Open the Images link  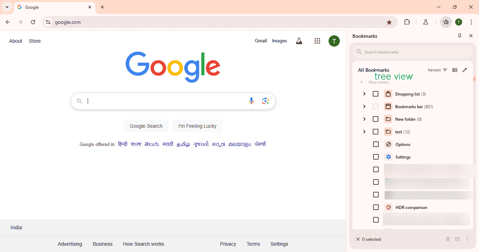(279, 41)
